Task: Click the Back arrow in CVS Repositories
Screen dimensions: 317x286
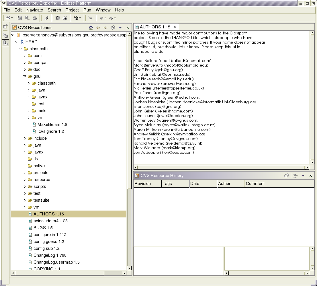Action: click(x=98, y=28)
